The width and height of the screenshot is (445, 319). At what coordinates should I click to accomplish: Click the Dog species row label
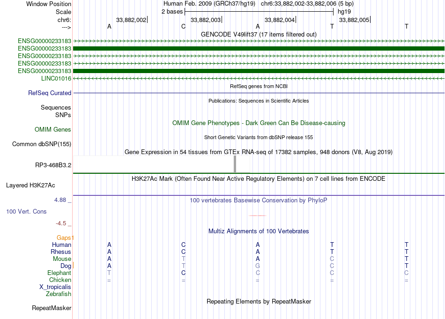click(66, 266)
